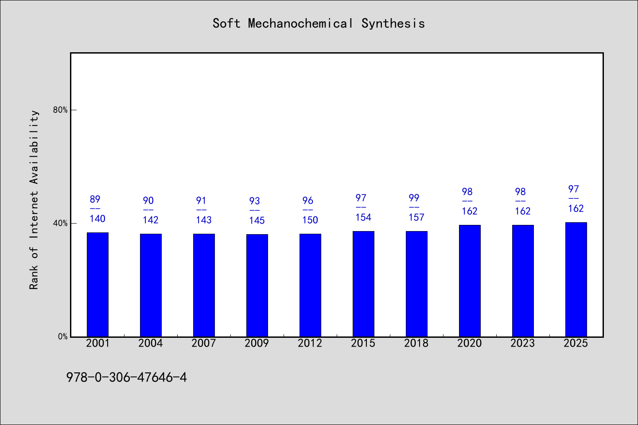Click the total value 145 above 2009 bar
The height and width of the screenshot is (425, 638).
(257, 220)
